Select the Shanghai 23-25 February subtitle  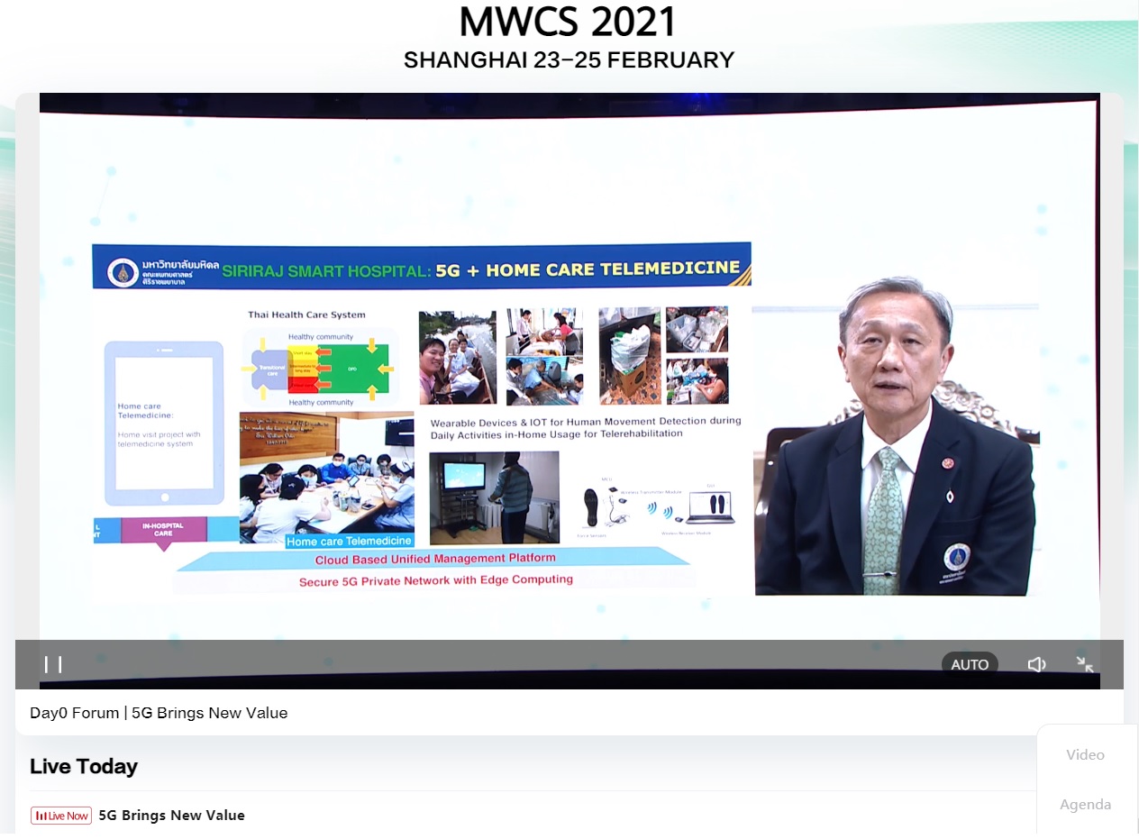coord(569,60)
